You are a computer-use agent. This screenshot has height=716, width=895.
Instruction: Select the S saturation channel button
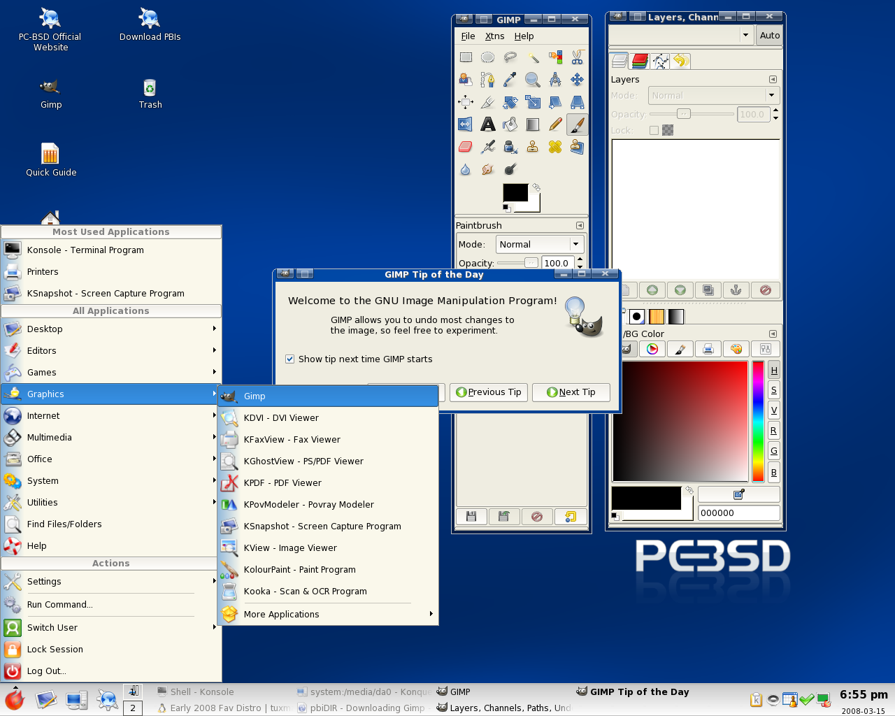click(774, 391)
